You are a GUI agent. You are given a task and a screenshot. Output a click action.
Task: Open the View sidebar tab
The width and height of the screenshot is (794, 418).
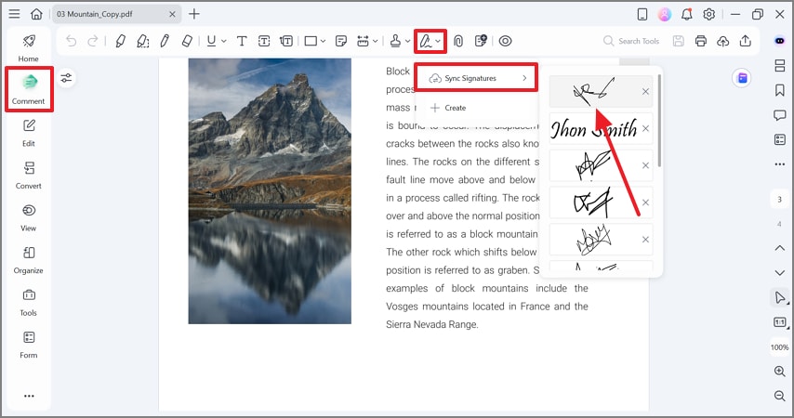click(29, 217)
